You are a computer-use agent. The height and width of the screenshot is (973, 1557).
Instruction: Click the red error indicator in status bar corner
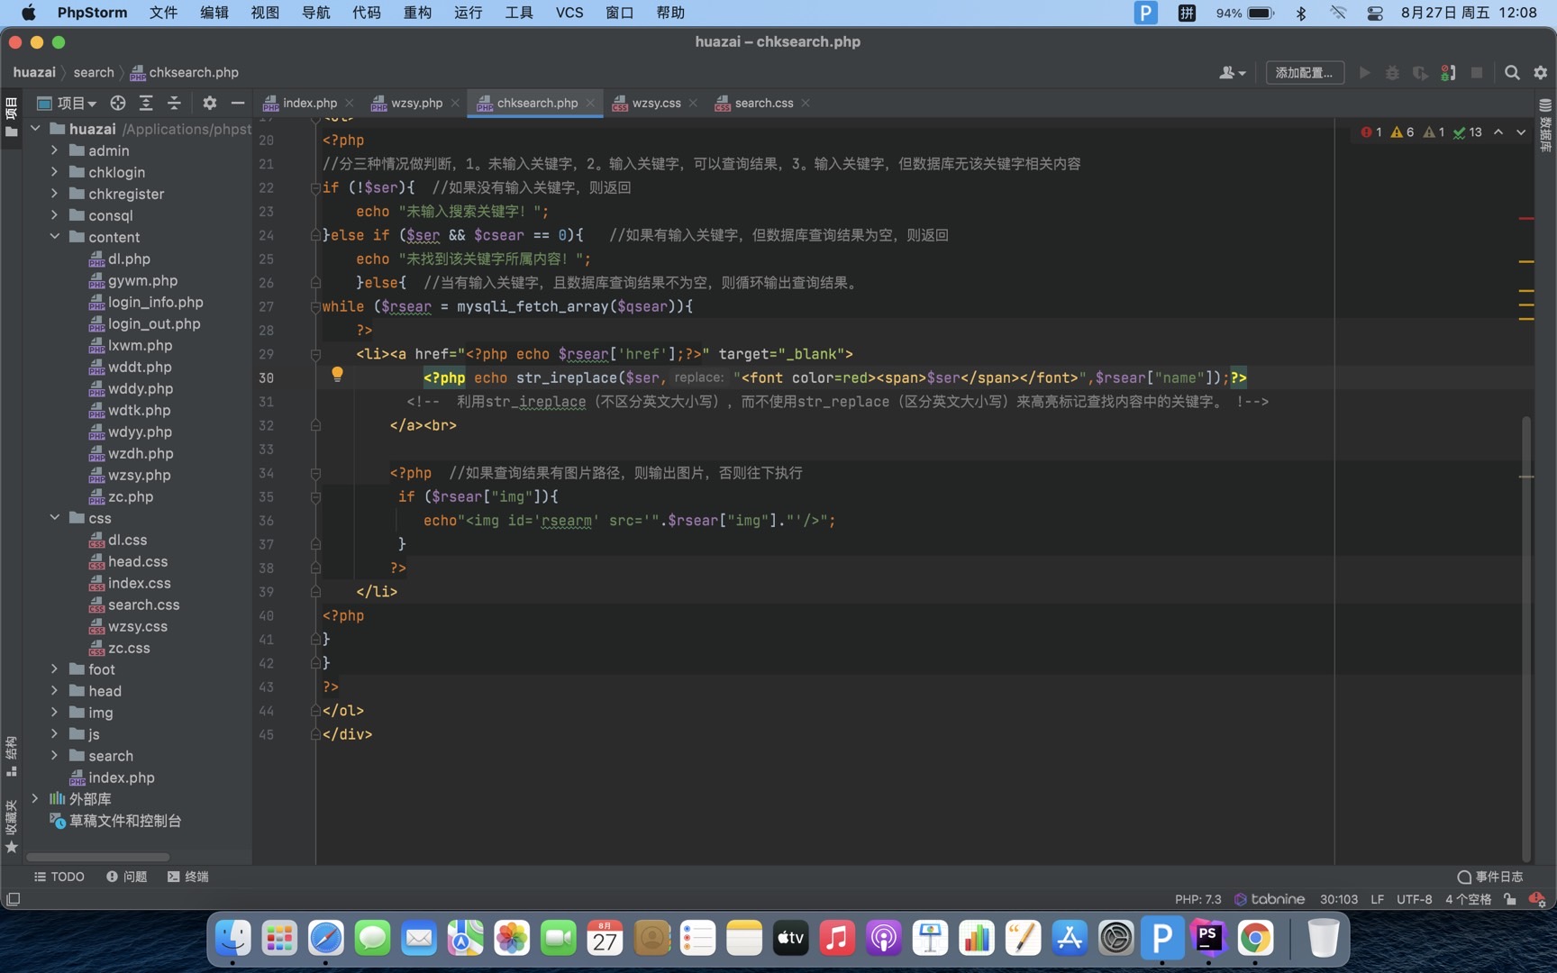coord(1537,899)
